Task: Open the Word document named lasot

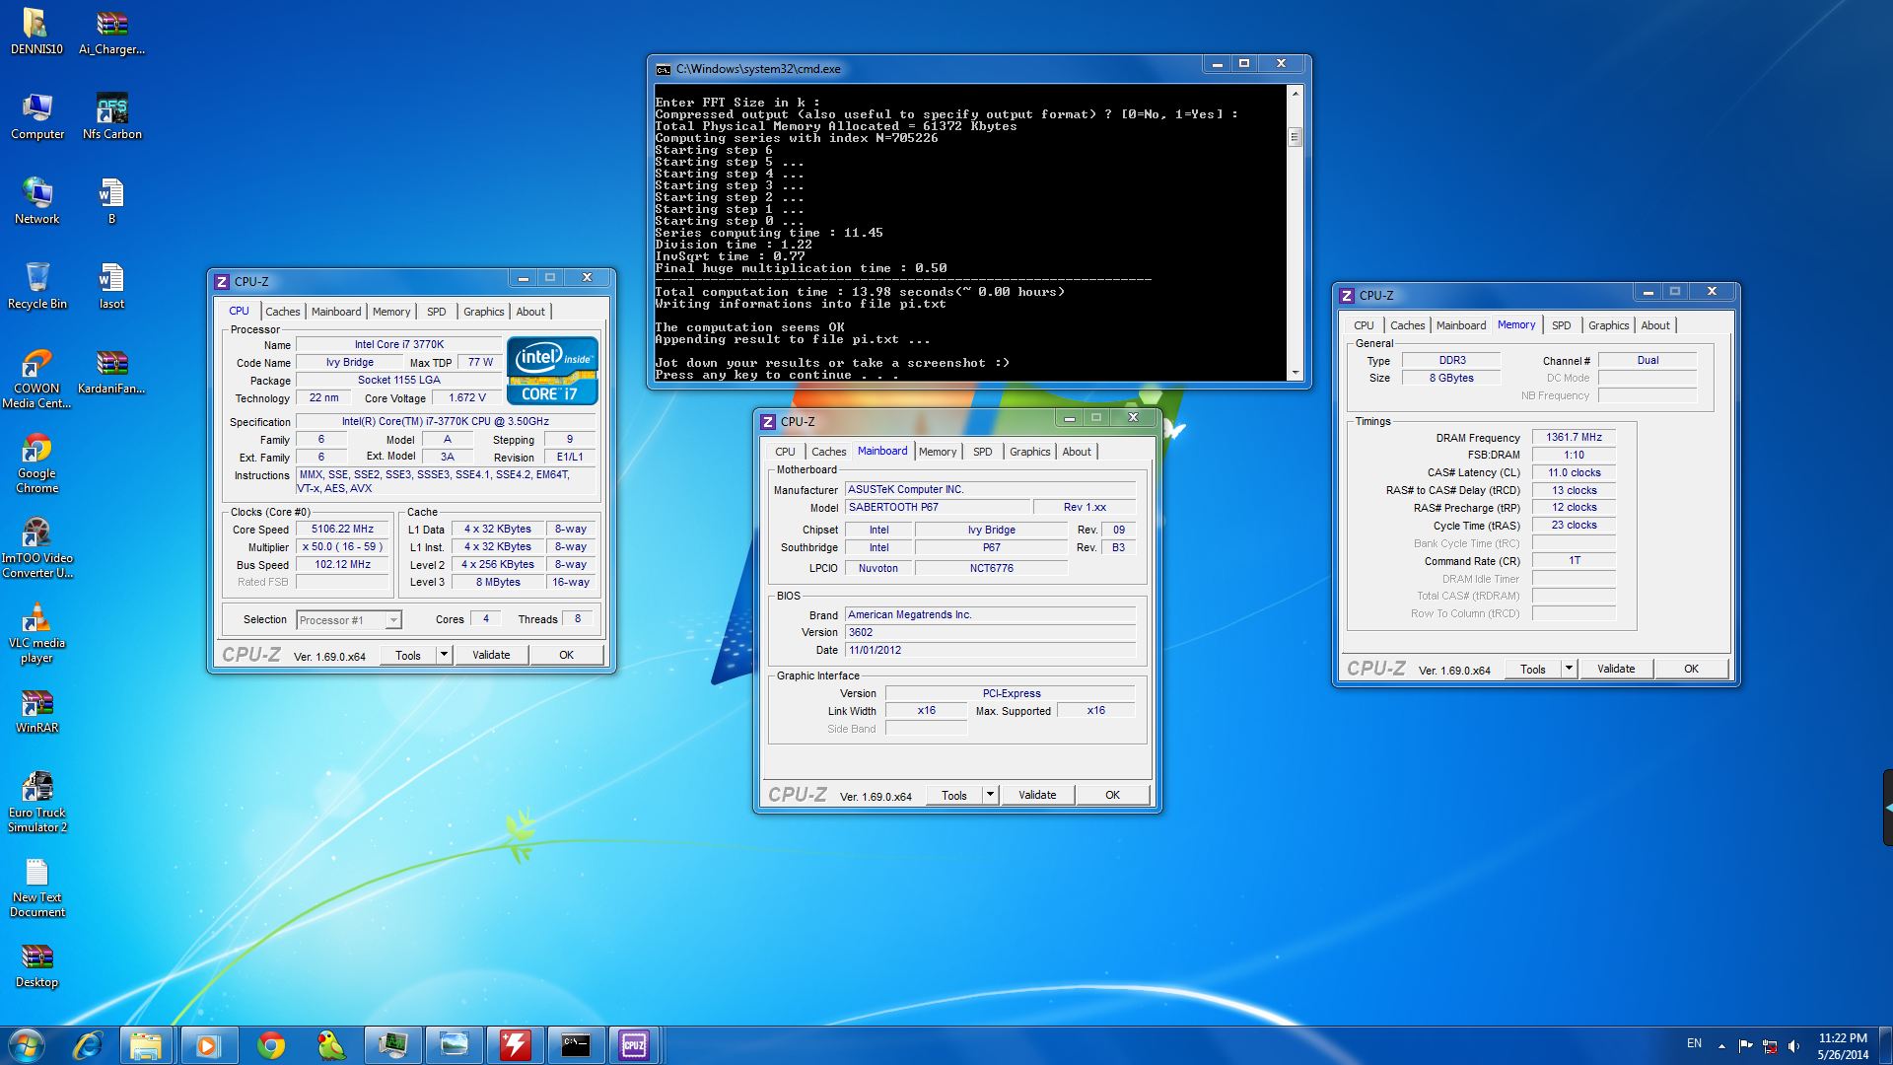Action: coord(111,286)
